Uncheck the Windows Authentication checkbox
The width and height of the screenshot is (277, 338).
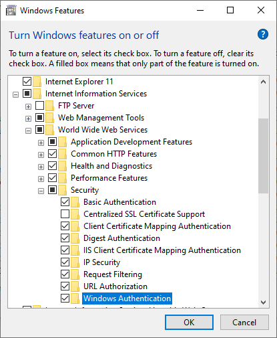click(65, 298)
